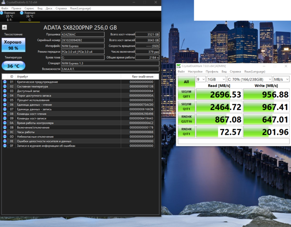
Task: Click status circle for attribute 04 Порог доступного запаса
Action: click(5, 95)
